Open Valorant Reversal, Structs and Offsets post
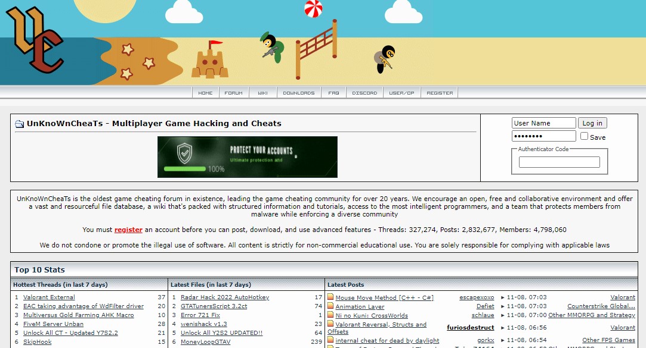The height and width of the screenshot is (348, 646). tap(377, 328)
